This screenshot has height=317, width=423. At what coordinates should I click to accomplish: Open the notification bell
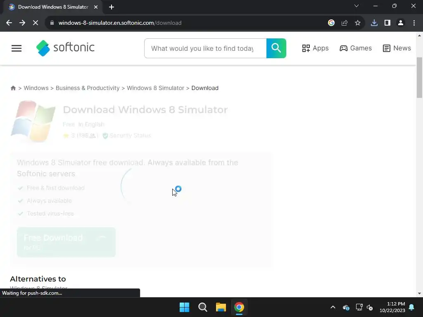click(412, 307)
